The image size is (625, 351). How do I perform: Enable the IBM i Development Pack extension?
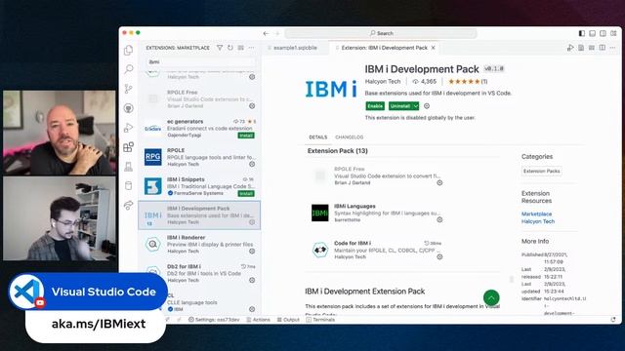375,106
